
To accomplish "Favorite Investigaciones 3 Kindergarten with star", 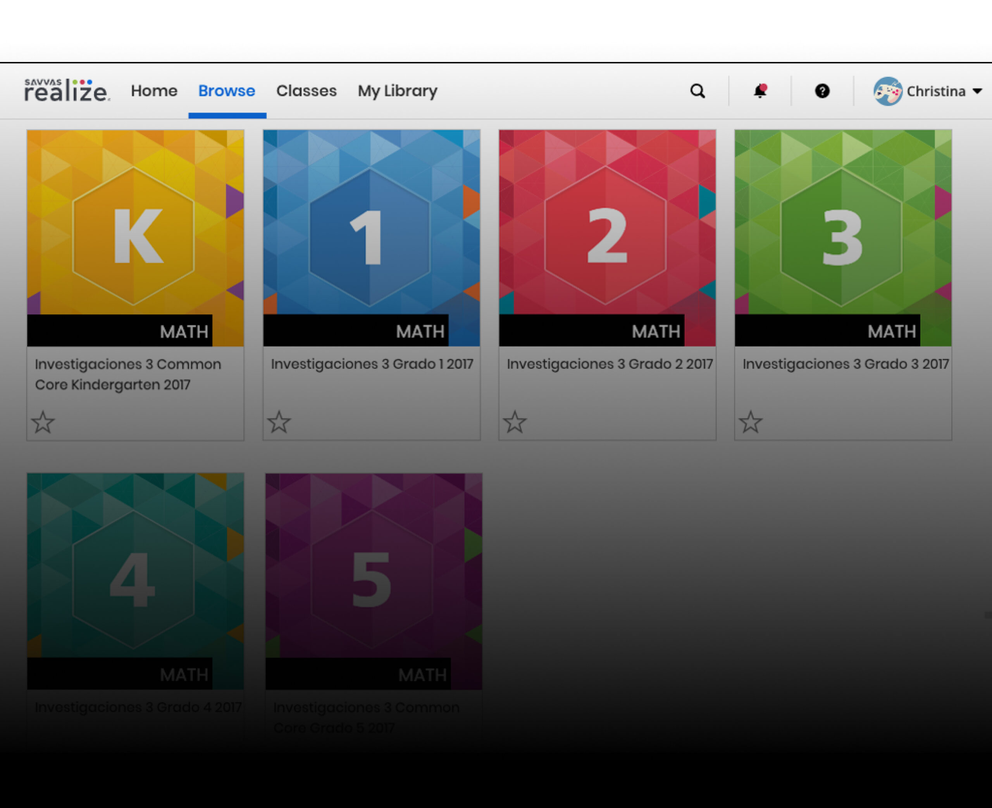I will (x=43, y=422).
